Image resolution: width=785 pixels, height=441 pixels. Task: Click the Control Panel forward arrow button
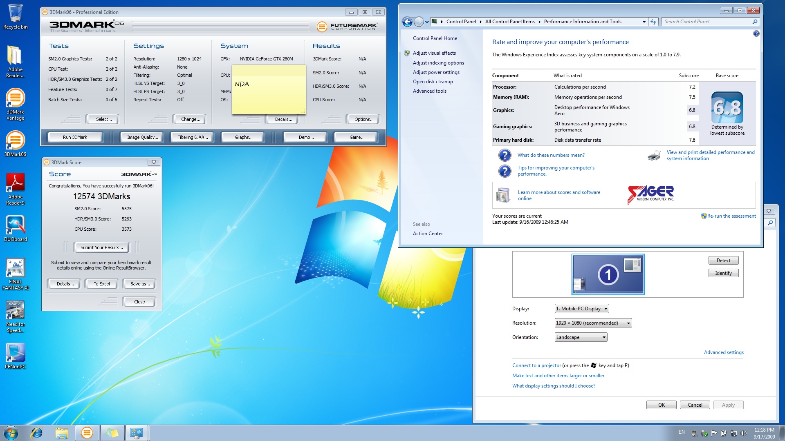click(x=419, y=22)
